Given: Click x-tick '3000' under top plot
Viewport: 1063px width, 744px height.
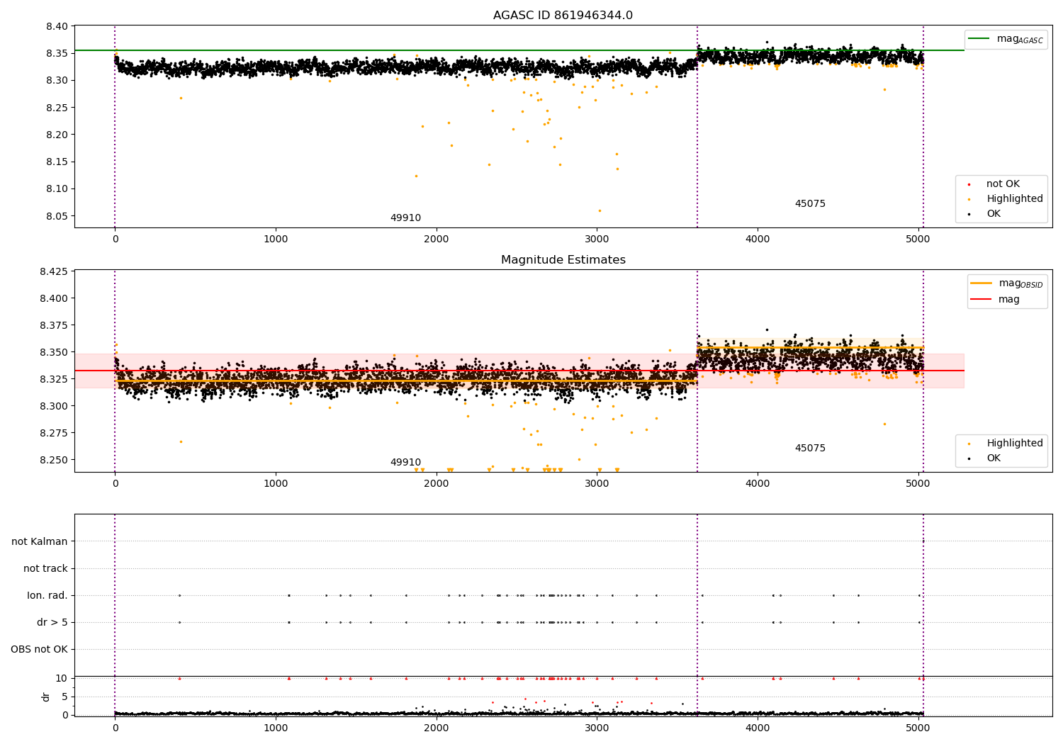Looking at the screenshot, I should pyautogui.click(x=597, y=240).
